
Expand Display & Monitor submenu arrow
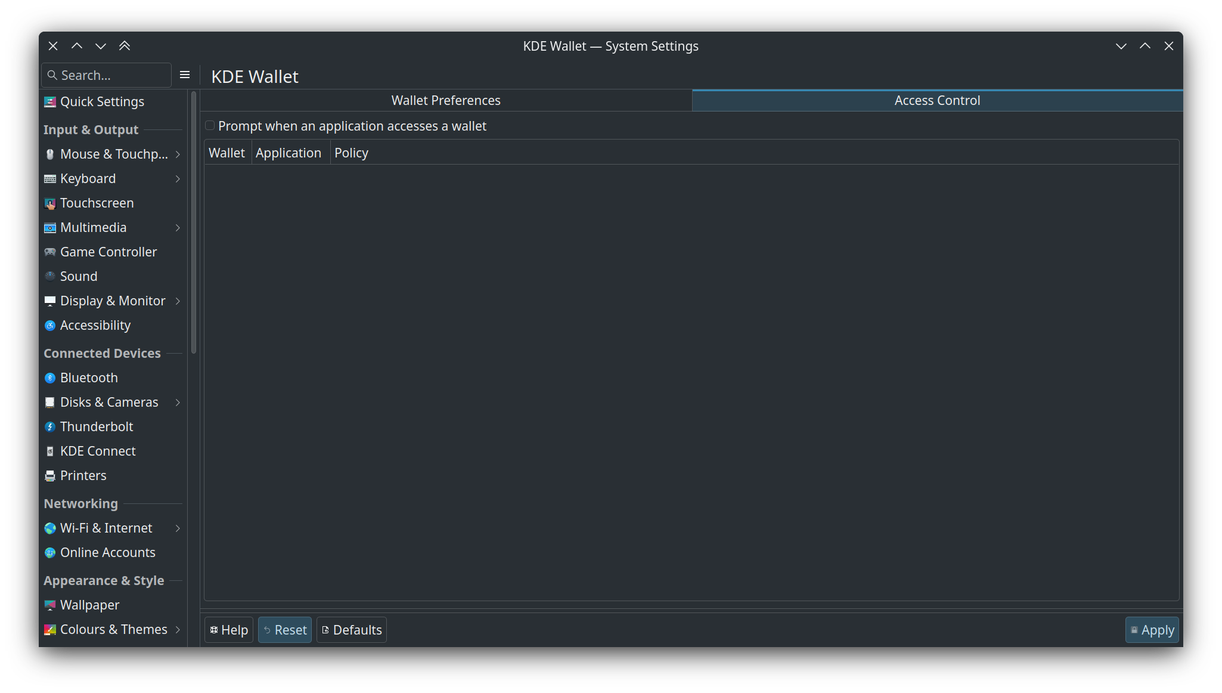(178, 301)
